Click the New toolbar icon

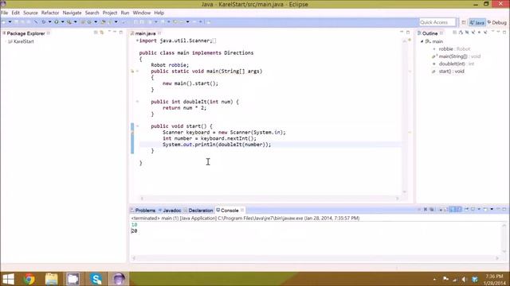3,22
